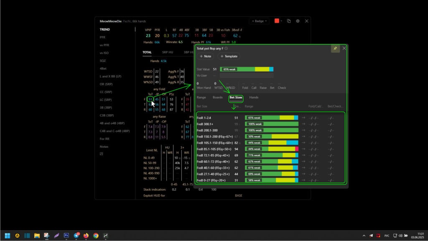Viewport: 428px width, 241px height.
Task: Click the info icon beside popup title
Action: tap(226, 49)
